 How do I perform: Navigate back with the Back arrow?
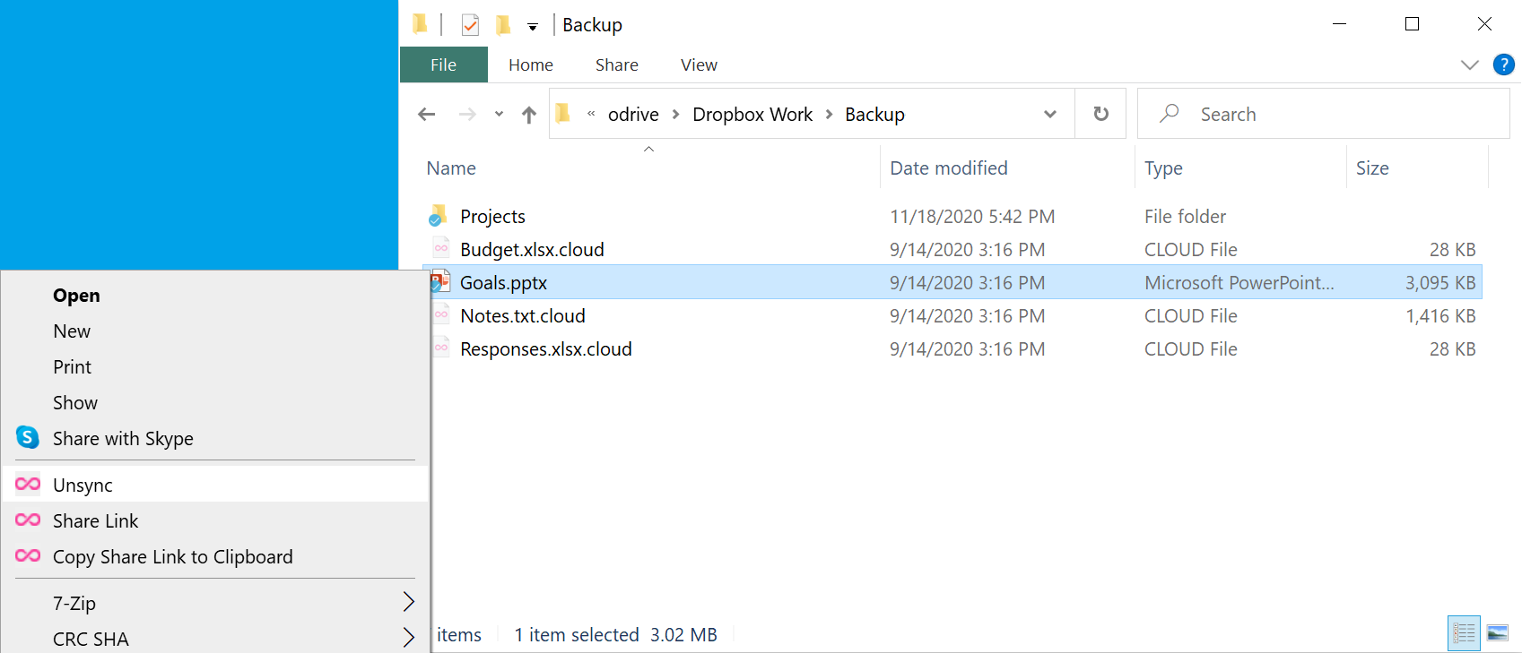tap(427, 115)
